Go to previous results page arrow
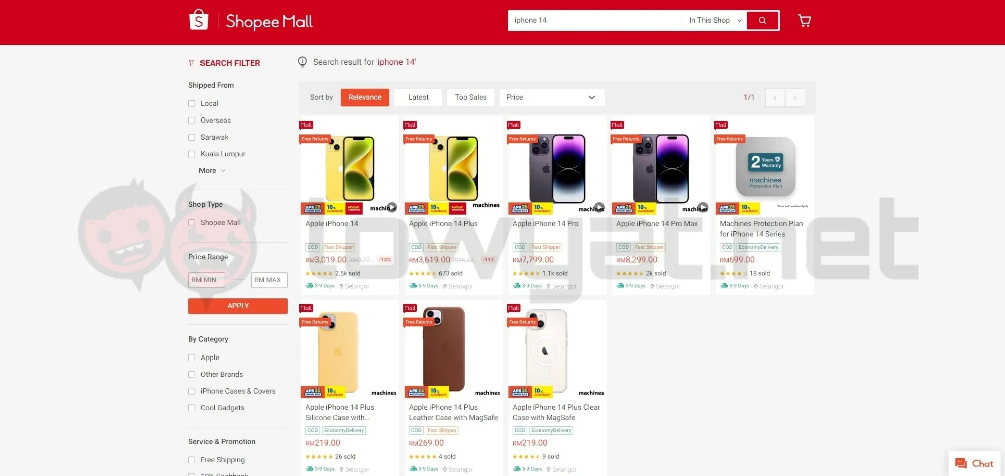This screenshot has width=1005, height=476. (x=775, y=98)
